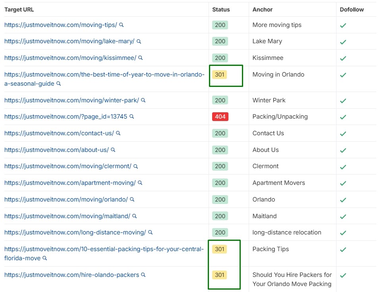
Task: Click the Target URL column header
Action: click(x=19, y=10)
